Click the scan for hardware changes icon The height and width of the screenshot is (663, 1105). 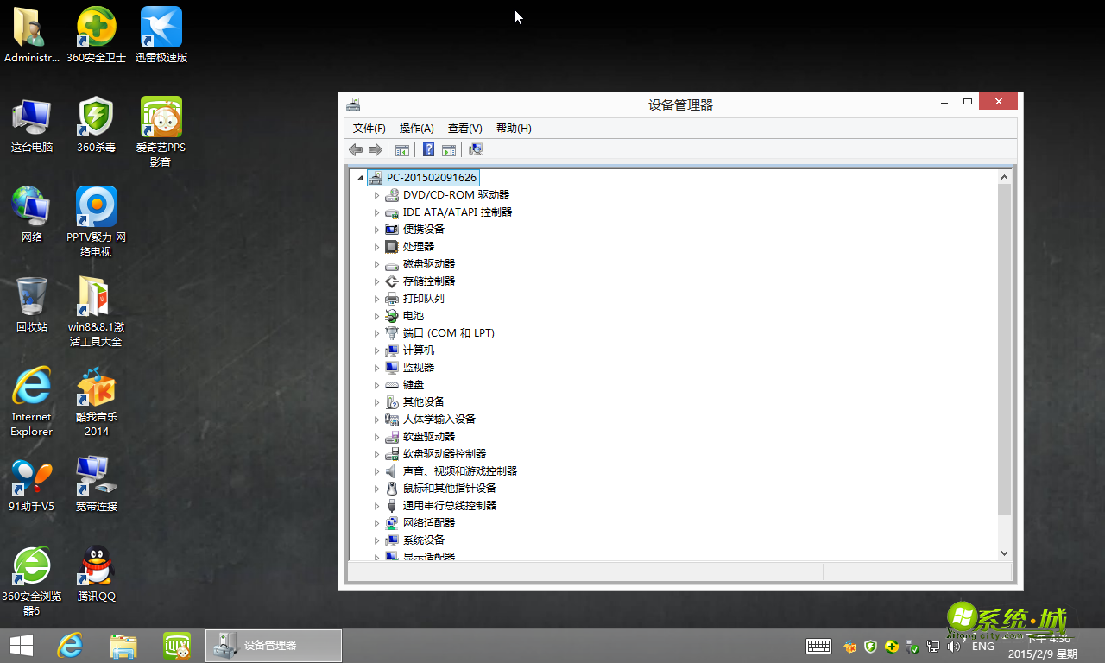[x=475, y=149]
